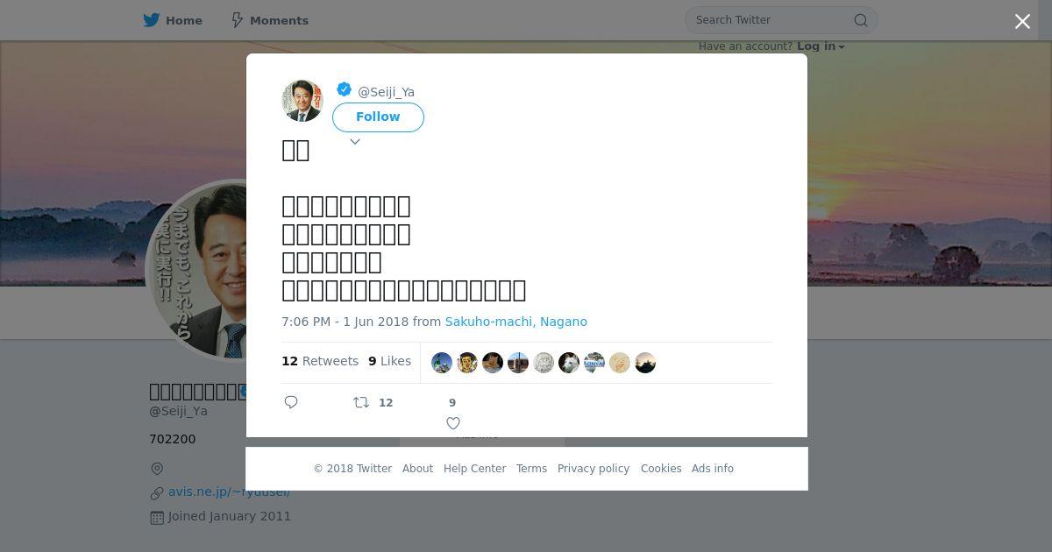The height and width of the screenshot is (552, 1052).
Task: Toggle Follow for @Seiji_Ya
Action: [378, 117]
